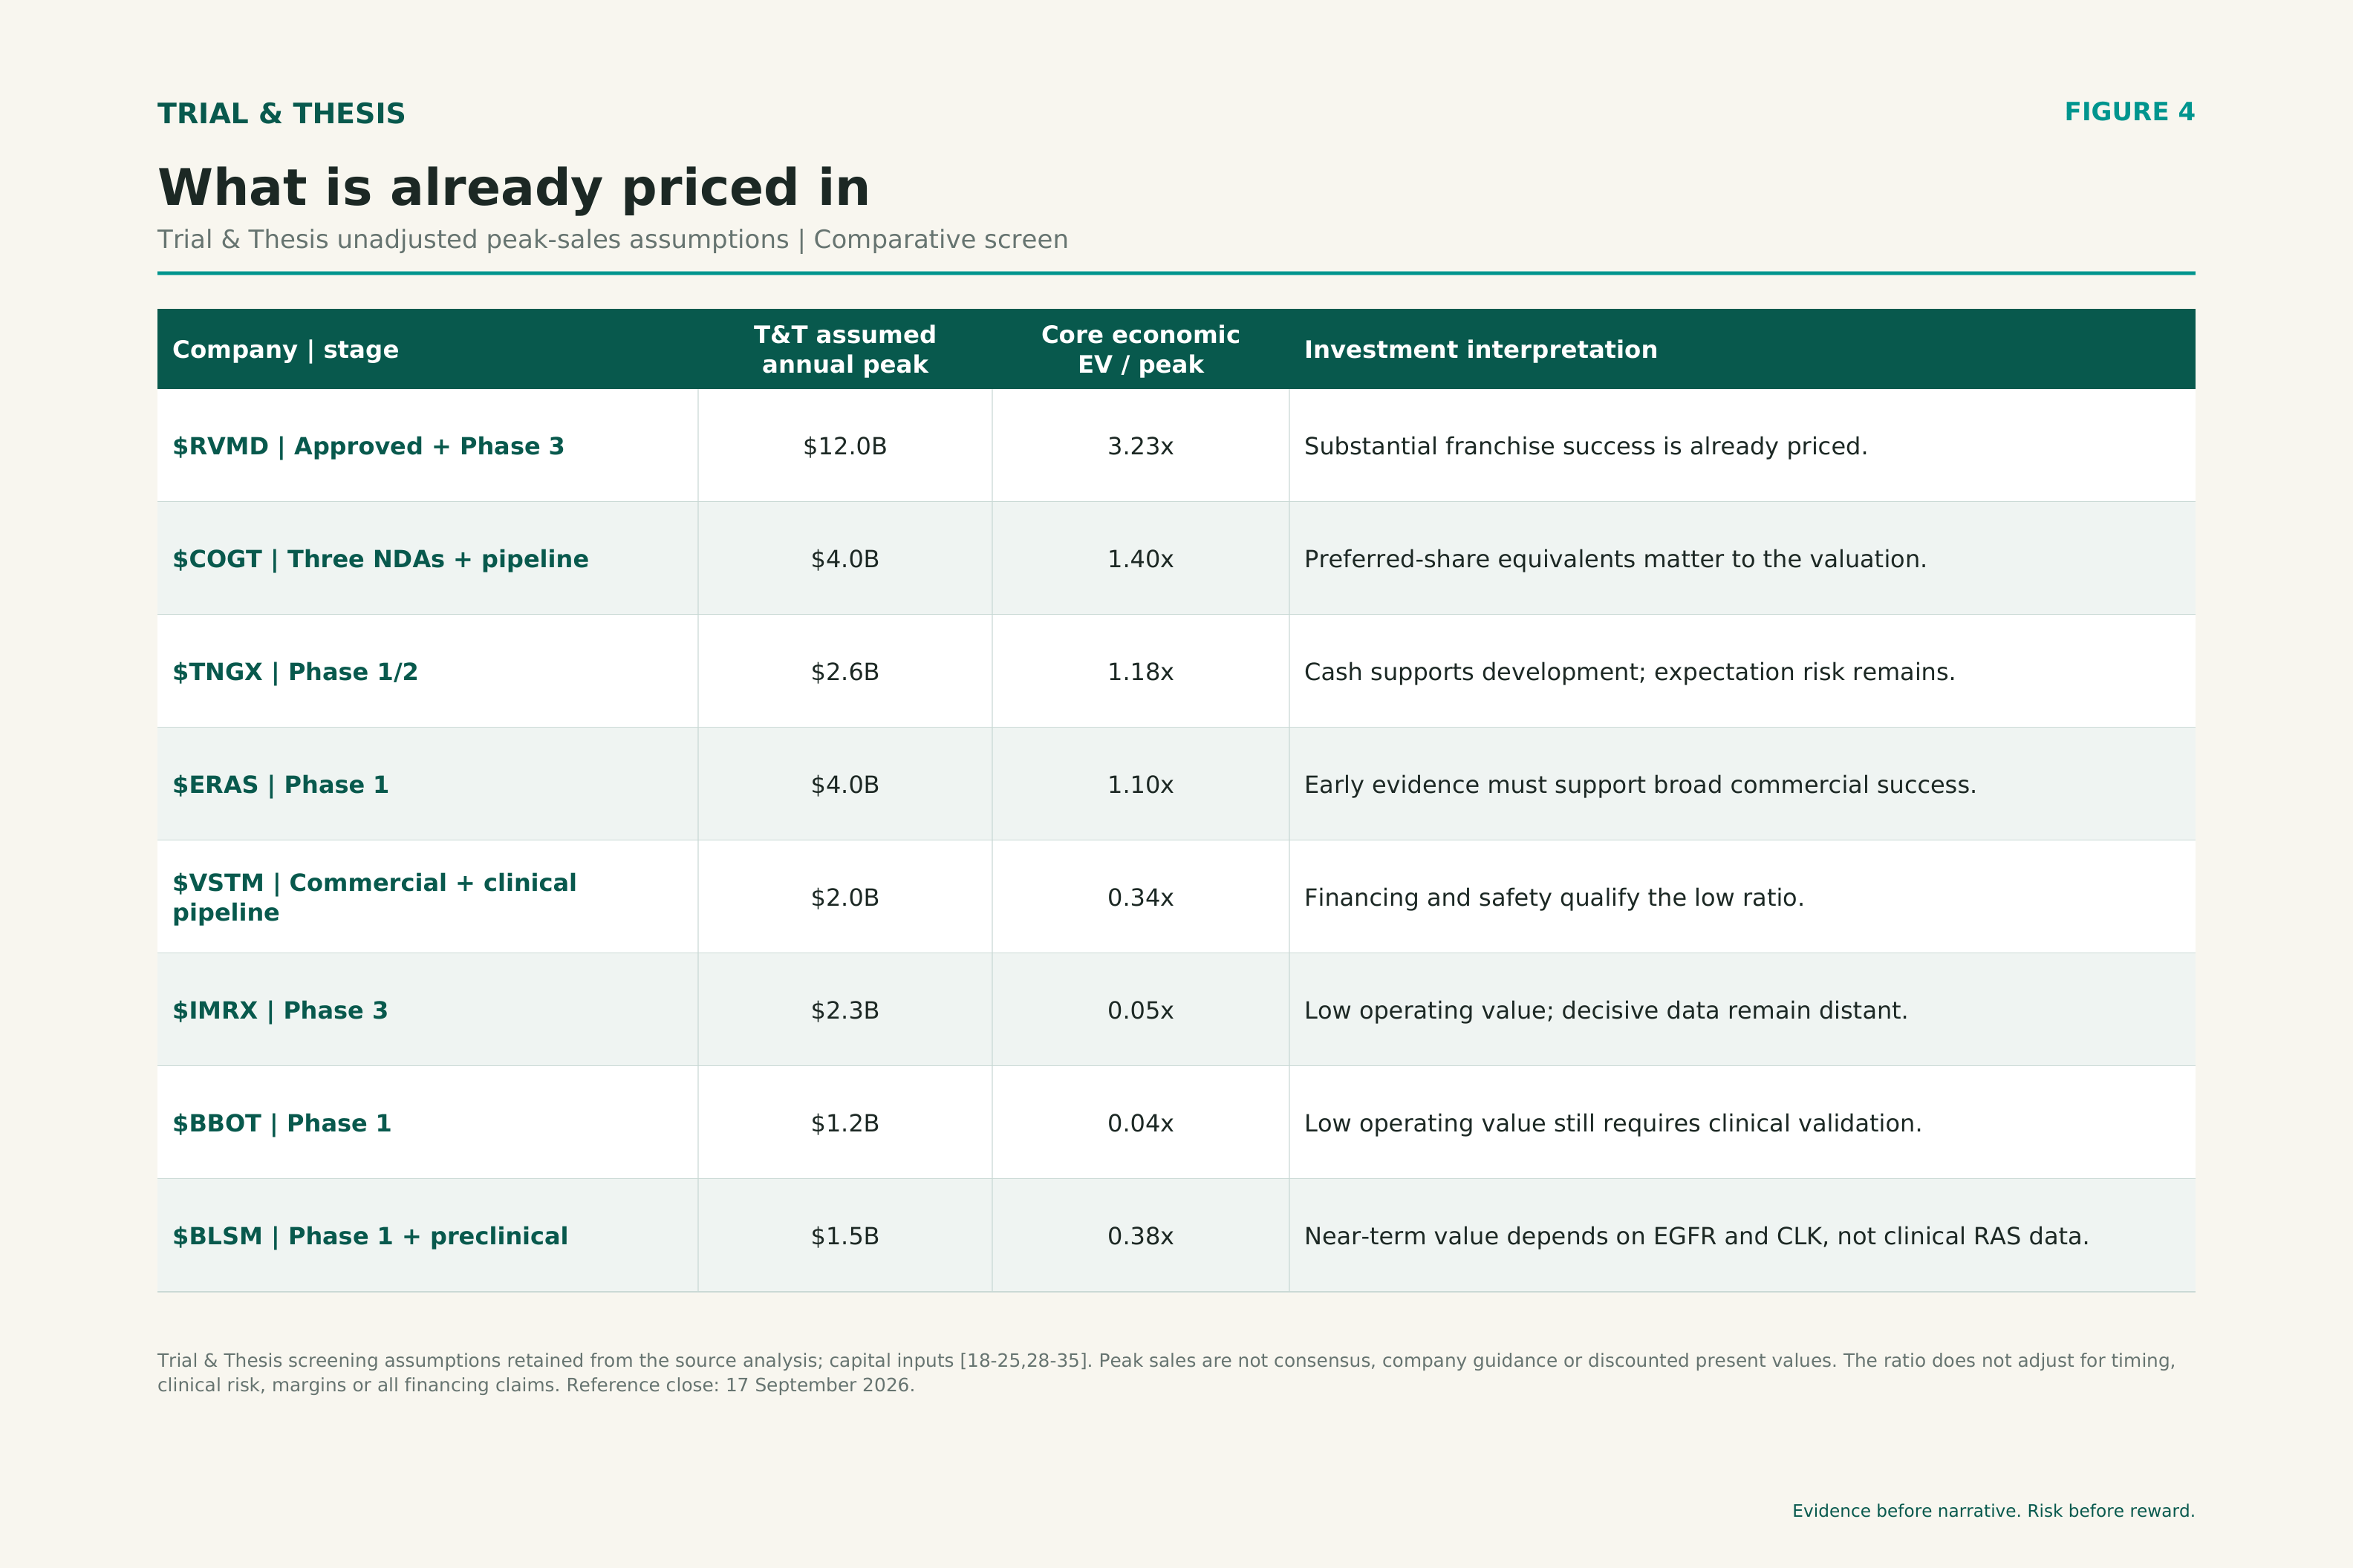Select the $IMRX Phase 3 company label
Image resolution: width=2353 pixels, height=1568 pixels.
(x=280, y=1011)
